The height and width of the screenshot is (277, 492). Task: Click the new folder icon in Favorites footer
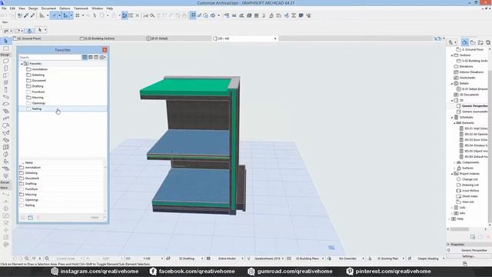pos(31,217)
